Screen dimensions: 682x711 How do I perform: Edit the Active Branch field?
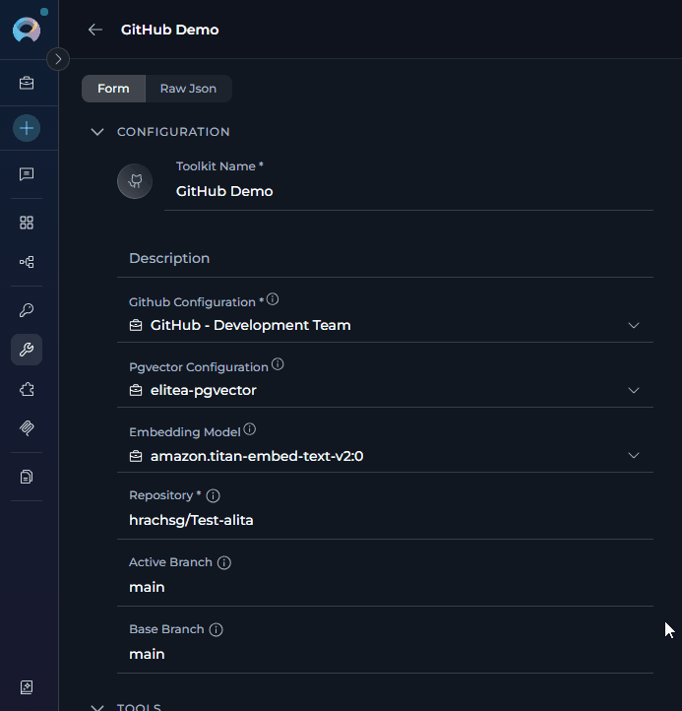pyautogui.click(x=385, y=587)
